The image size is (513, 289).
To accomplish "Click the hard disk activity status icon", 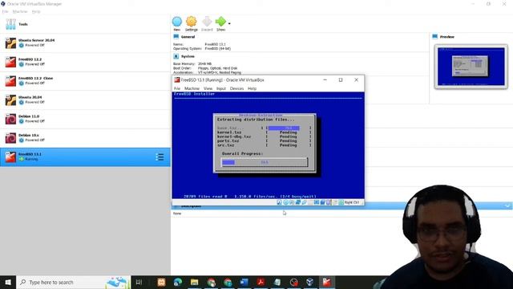I will click(279, 202).
